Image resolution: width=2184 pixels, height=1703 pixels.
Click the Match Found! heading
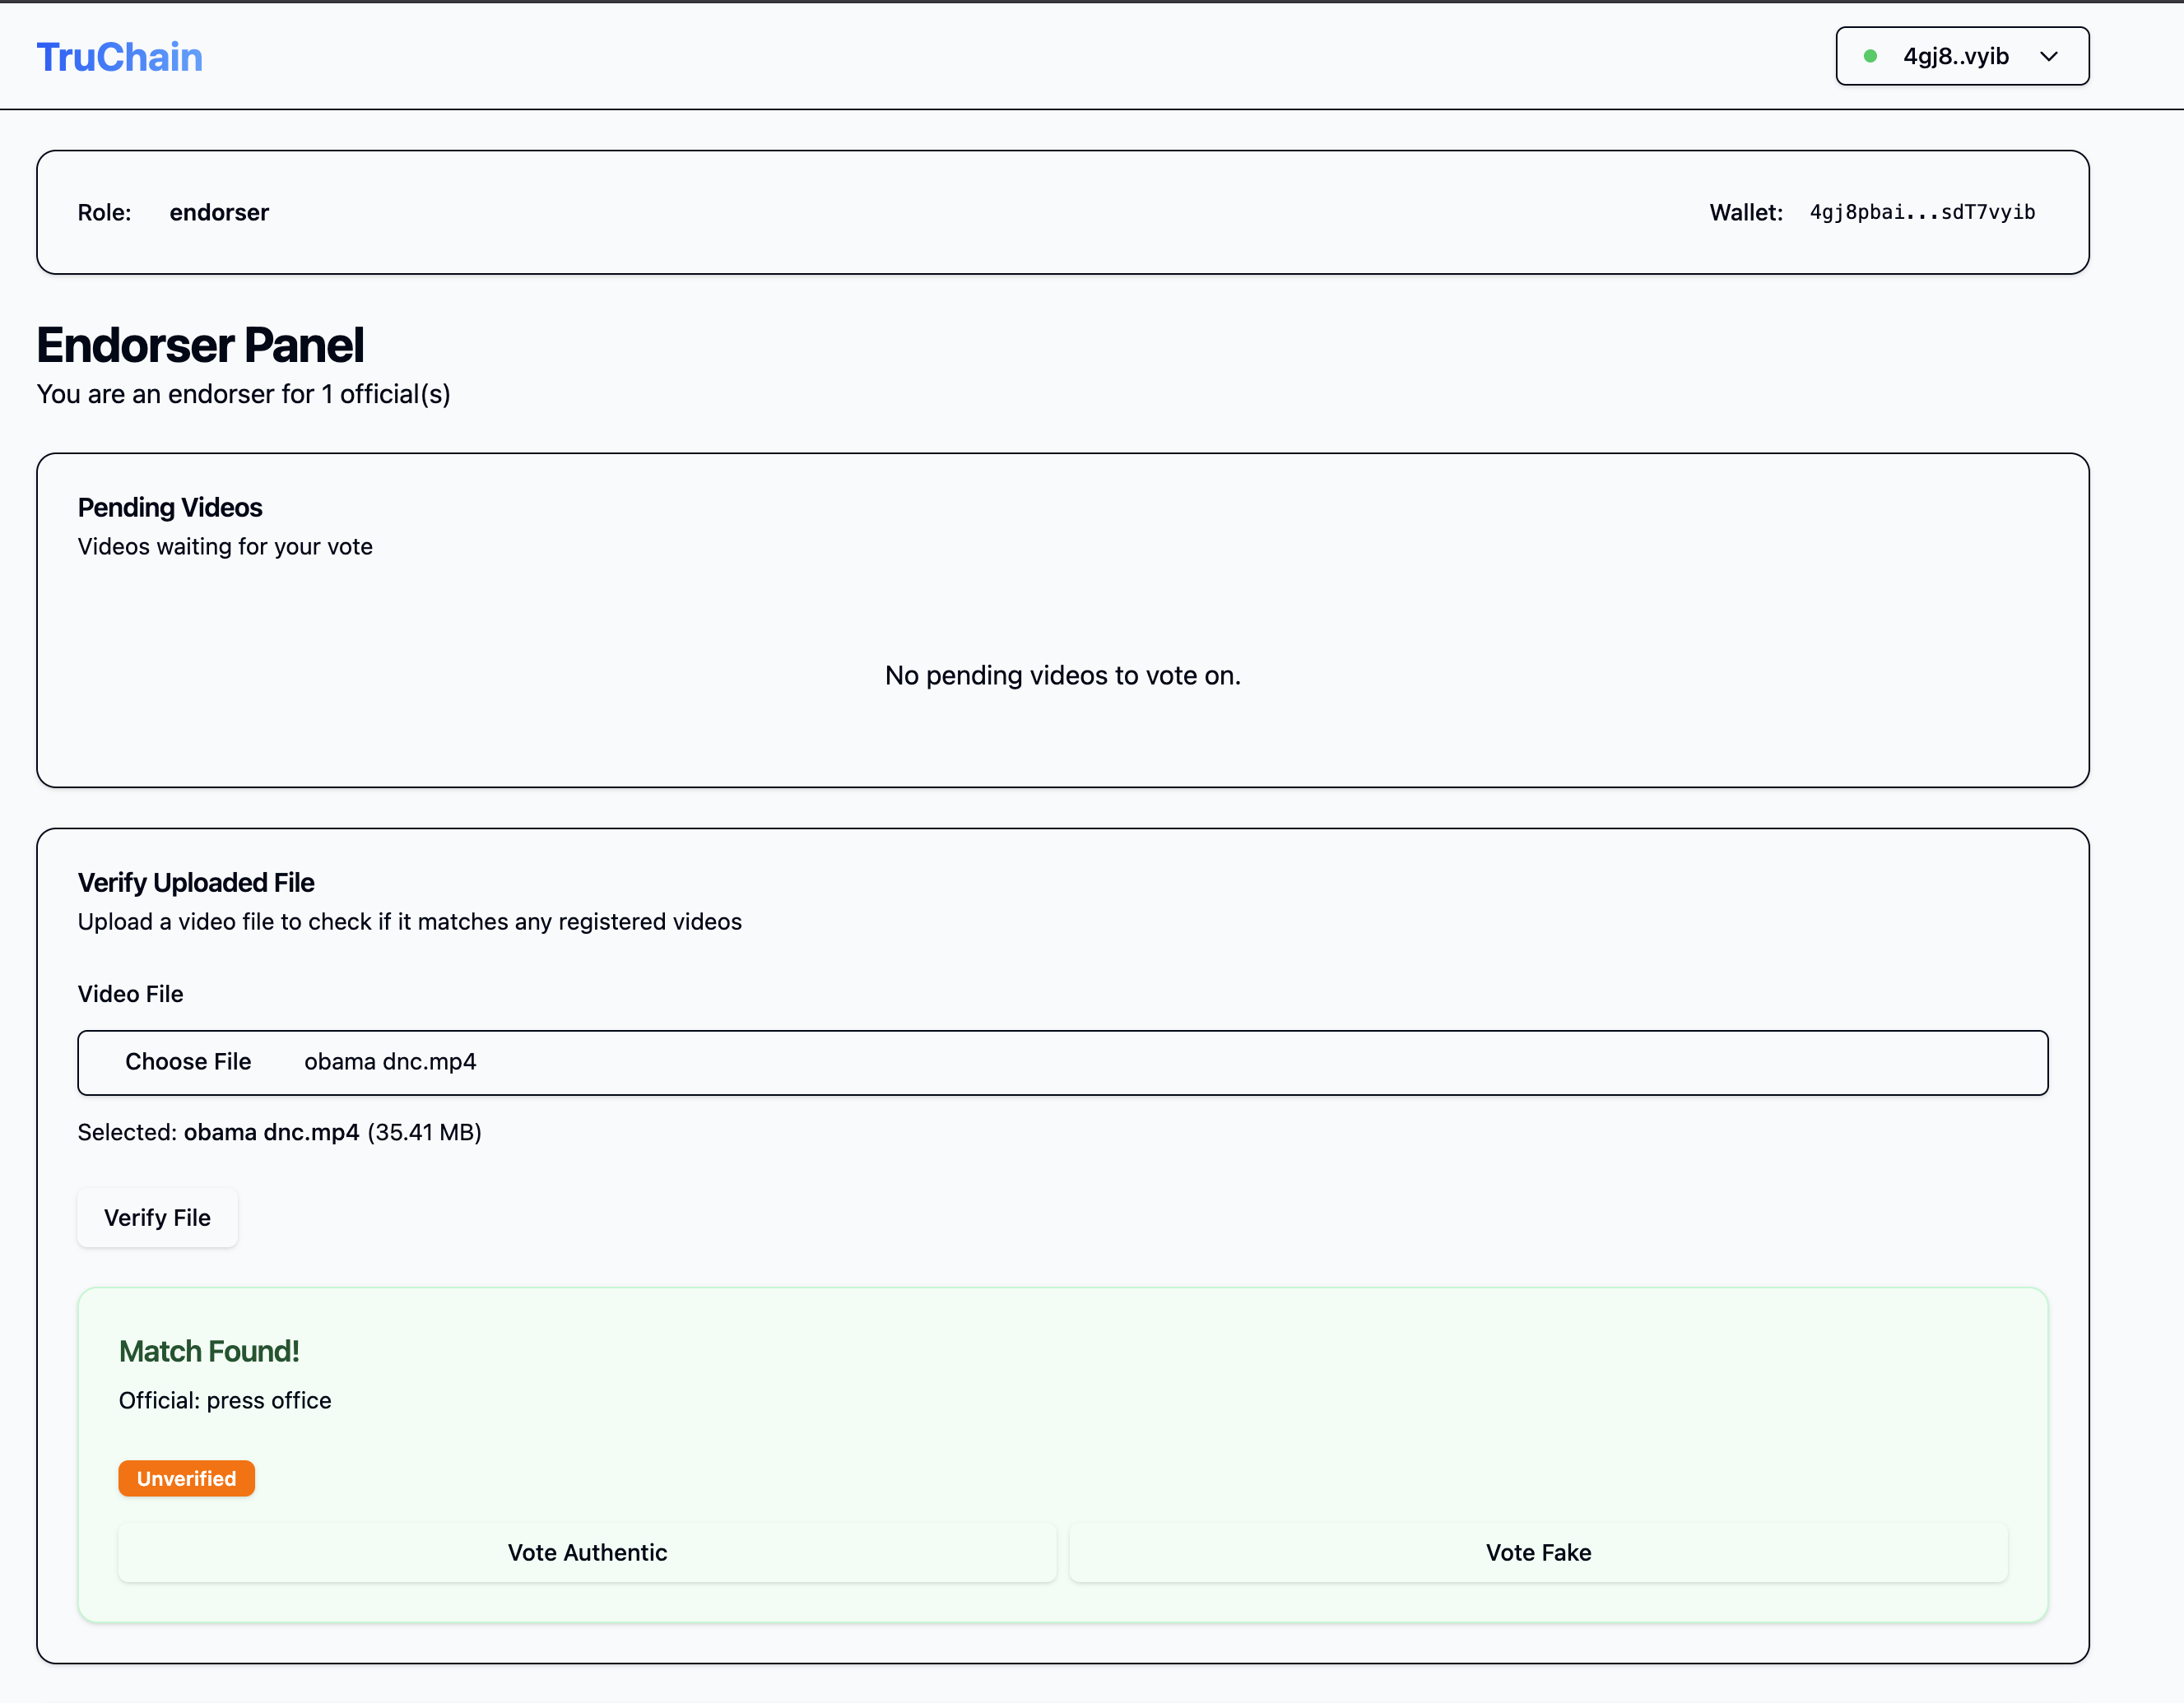209,1351
